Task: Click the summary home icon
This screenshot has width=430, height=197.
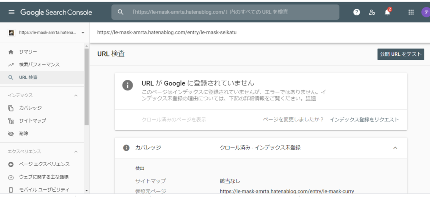Action: point(11,52)
